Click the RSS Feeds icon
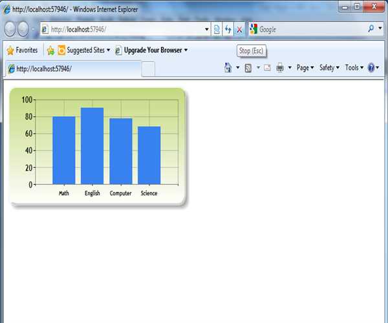Screen dimensions: 388x323 pyautogui.click(x=248, y=68)
